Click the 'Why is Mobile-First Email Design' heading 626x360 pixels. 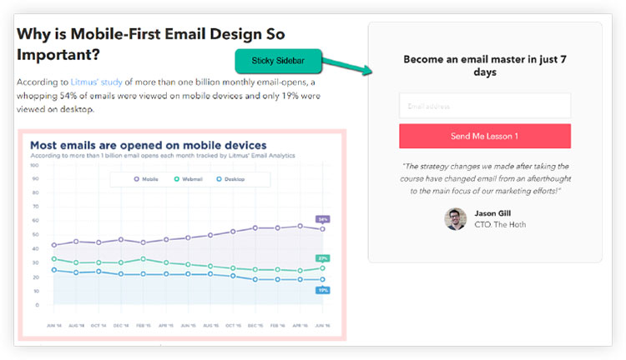[x=150, y=44]
